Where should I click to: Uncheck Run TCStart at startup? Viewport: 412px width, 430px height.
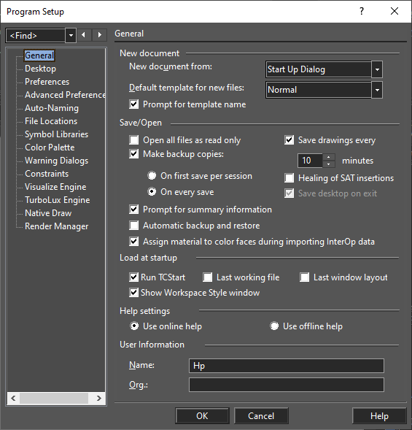133,277
